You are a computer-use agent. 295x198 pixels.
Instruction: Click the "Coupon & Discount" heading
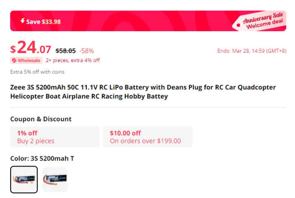click(x=41, y=119)
